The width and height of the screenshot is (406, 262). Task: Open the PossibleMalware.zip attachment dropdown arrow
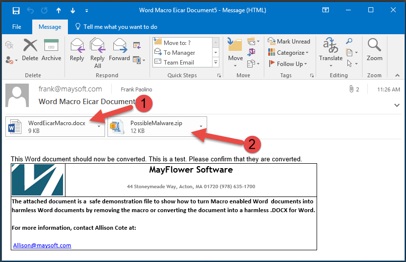[201, 127]
